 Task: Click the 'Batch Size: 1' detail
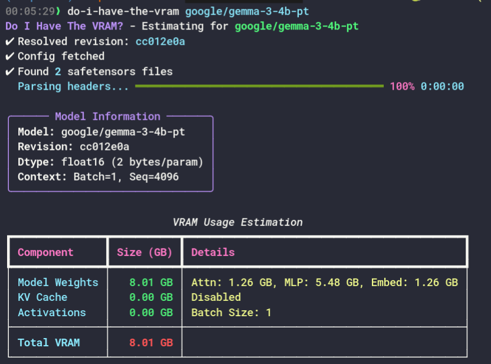(x=231, y=313)
